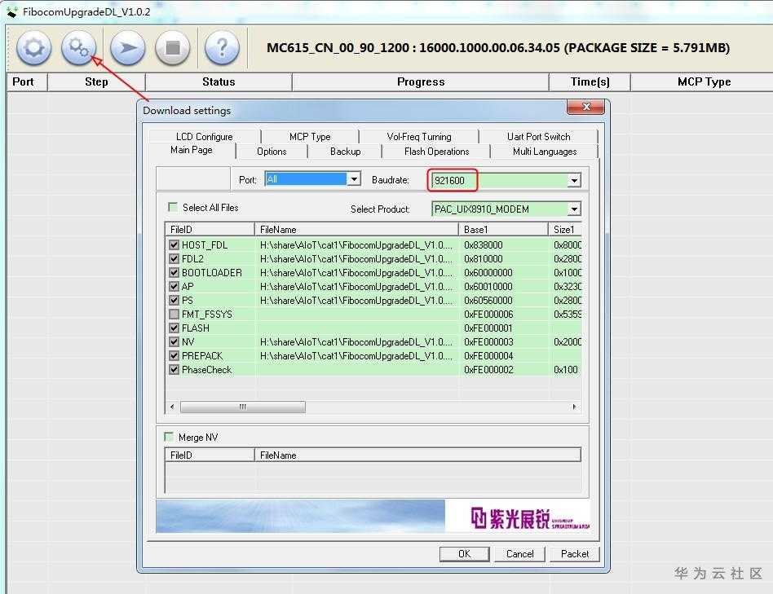Click the Packet button

(574, 554)
